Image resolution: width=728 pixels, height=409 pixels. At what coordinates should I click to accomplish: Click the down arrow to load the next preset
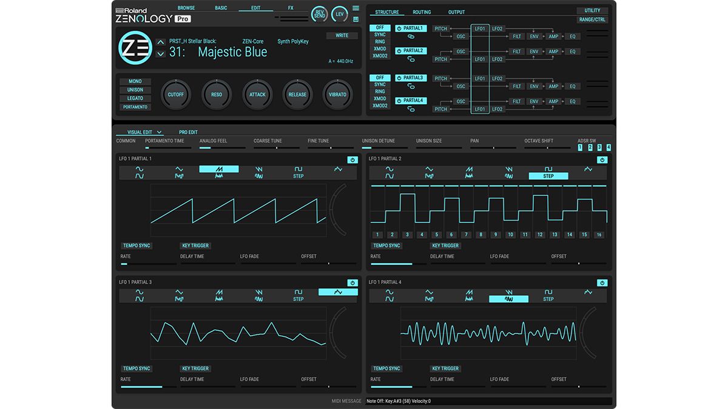pos(161,54)
